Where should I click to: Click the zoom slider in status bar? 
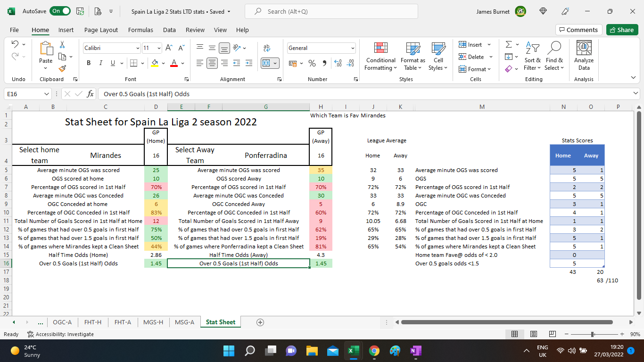pos(592,334)
